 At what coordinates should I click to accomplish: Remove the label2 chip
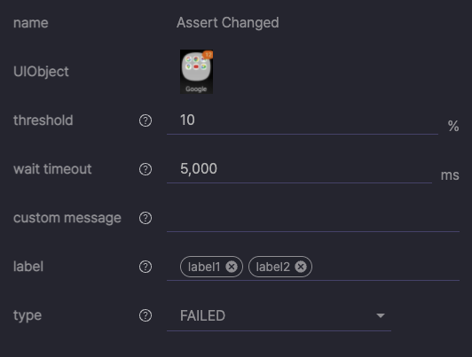[x=301, y=267]
